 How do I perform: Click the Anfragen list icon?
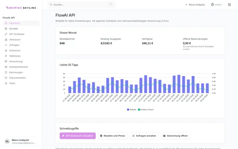pyautogui.click(x=6, y=45)
